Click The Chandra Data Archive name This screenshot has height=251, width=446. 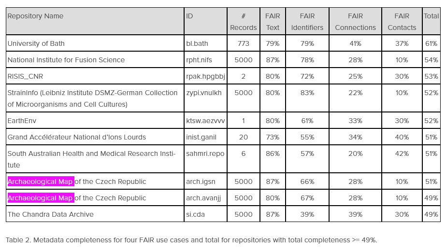coord(50,214)
